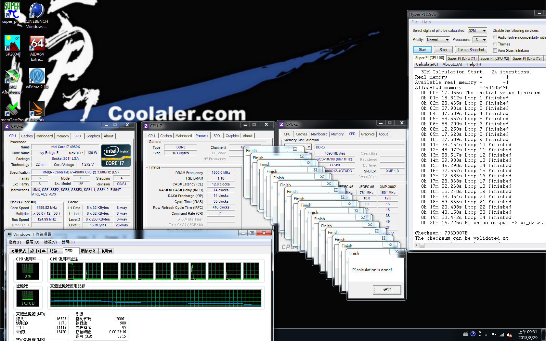Toggle the Themes checkbox in Hyper PI
546x341 pixels.
pos(495,44)
